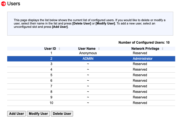Select the empty user slot 6

click(88, 81)
